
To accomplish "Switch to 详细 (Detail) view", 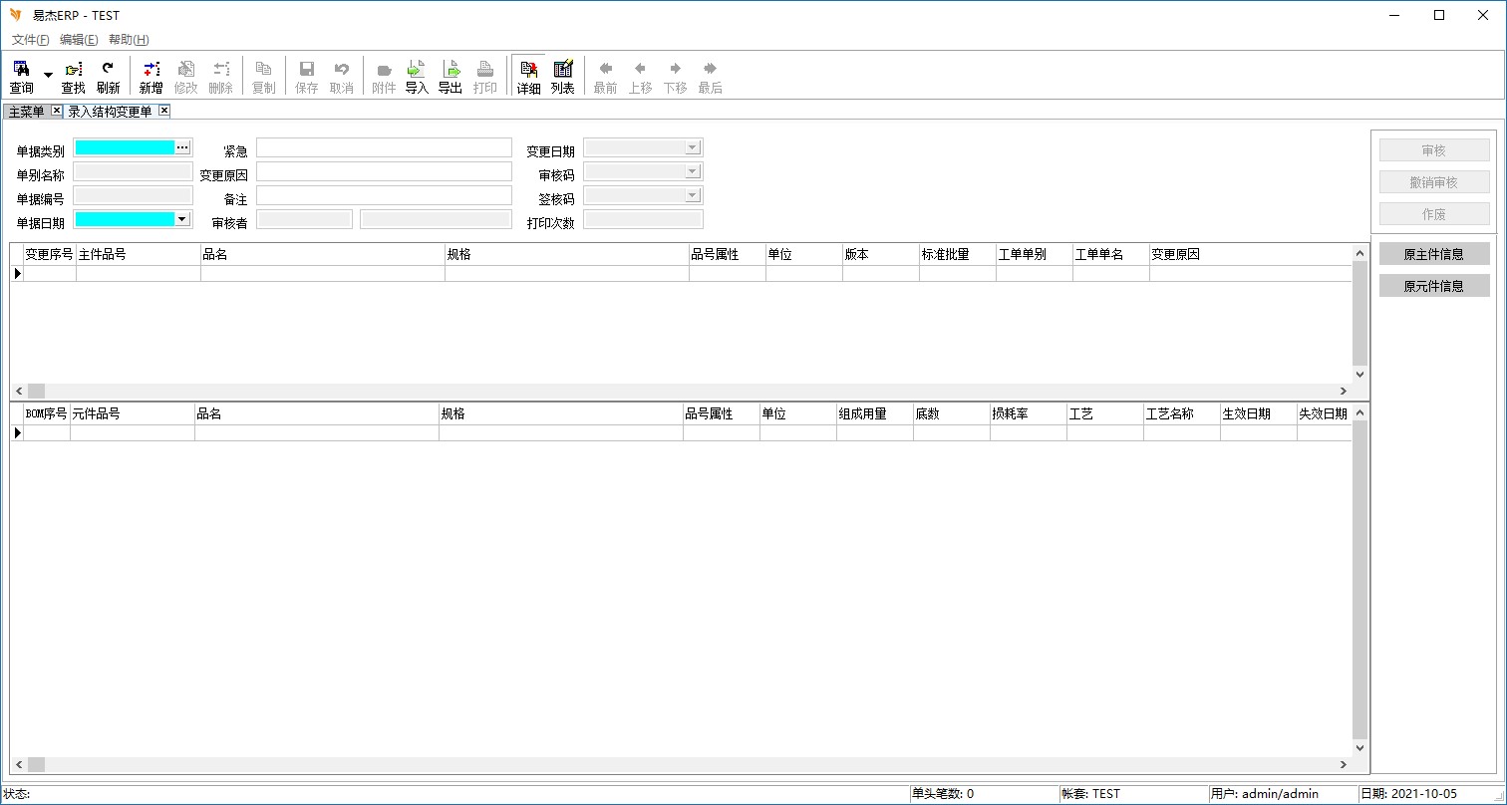I will click(x=528, y=76).
